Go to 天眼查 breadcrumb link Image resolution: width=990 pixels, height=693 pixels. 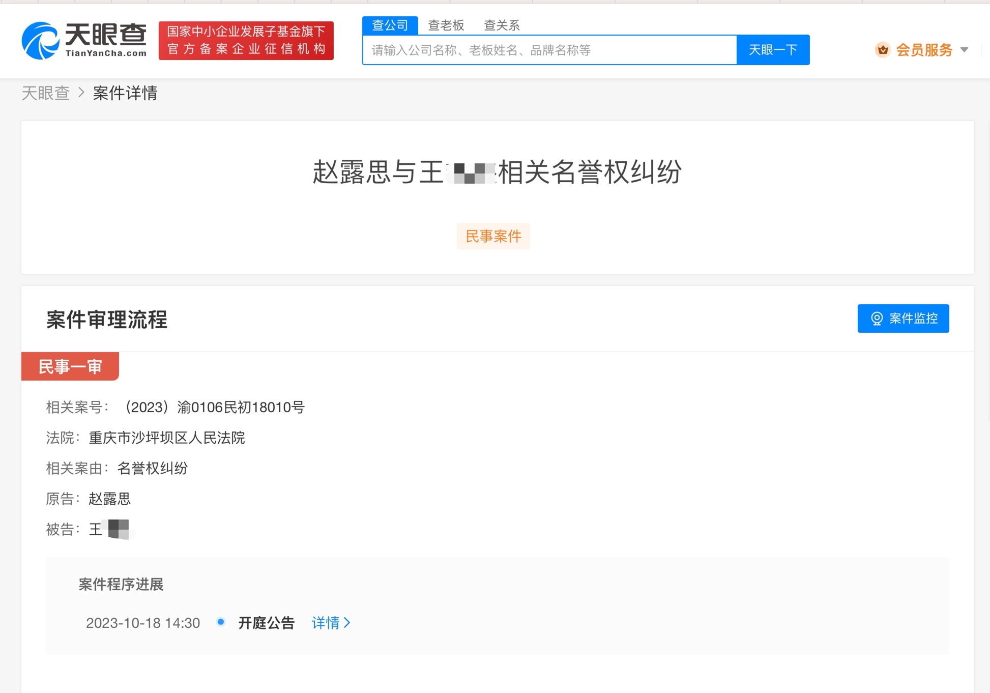point(45,93)
